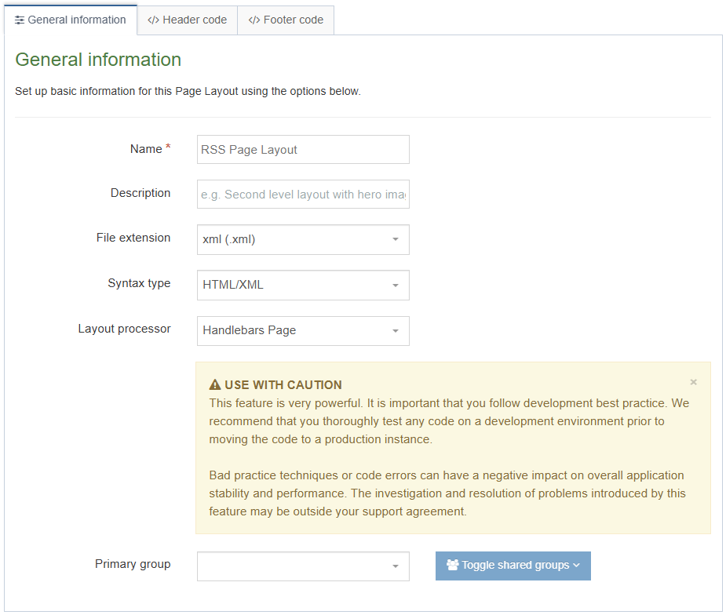
Task: Select the General information tab
Action: (x=71, y=20)
